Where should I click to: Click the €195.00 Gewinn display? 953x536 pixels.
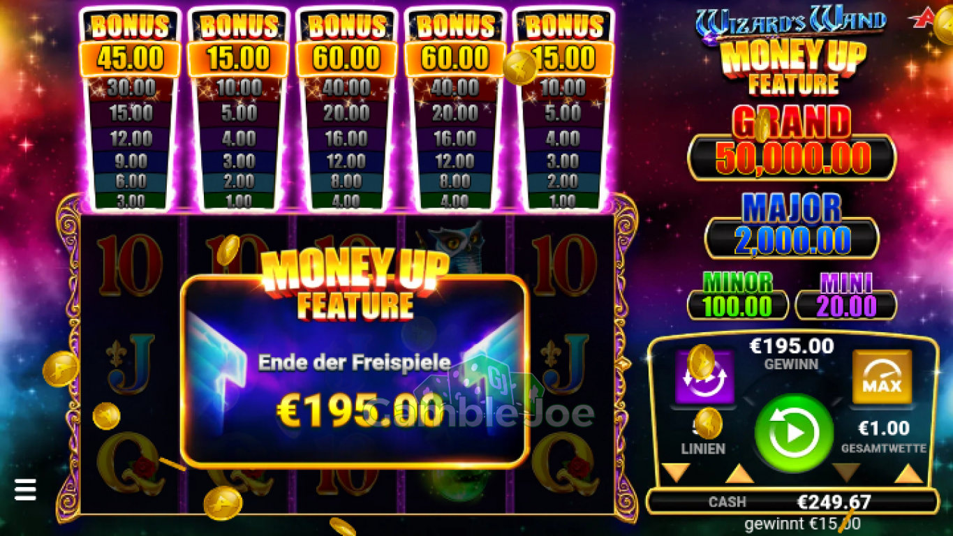791,352
